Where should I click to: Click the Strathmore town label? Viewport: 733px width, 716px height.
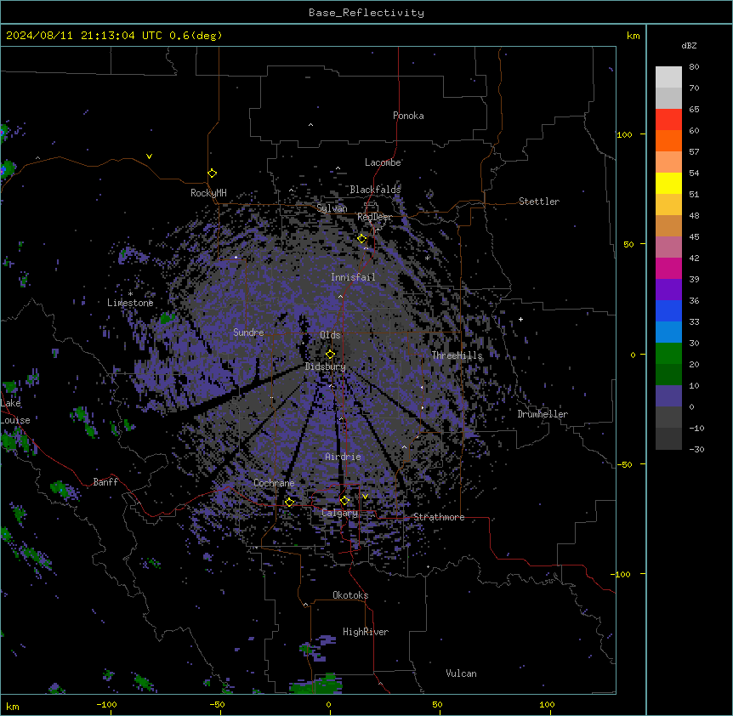(439, 517)
